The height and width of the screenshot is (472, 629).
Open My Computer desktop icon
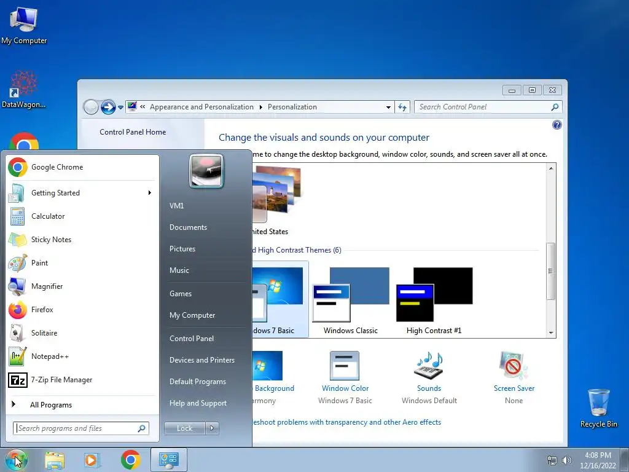coord(24,25)
